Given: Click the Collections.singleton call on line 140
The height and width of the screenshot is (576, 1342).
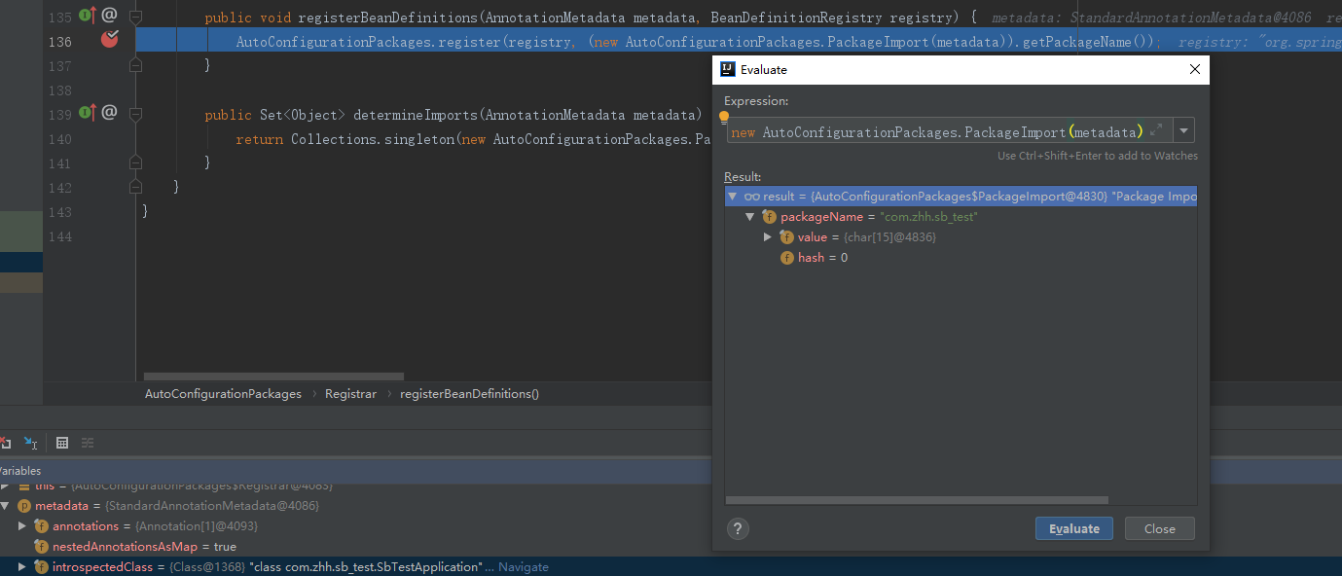Looking at the screenshot, I should coord(373,139).
